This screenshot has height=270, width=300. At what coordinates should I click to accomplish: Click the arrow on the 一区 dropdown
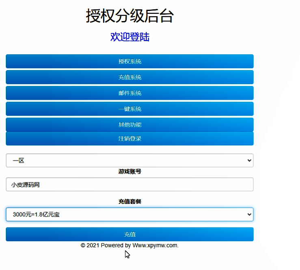point(249,161)
